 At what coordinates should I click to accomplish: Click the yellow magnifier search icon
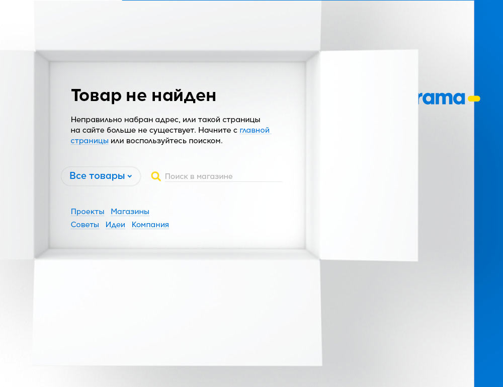[156, 176]
